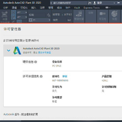Image resolution: width=122 pixels, height=122 pixels.
Task: Click info icon beside 硬件信息
Action: coord(36,62)
